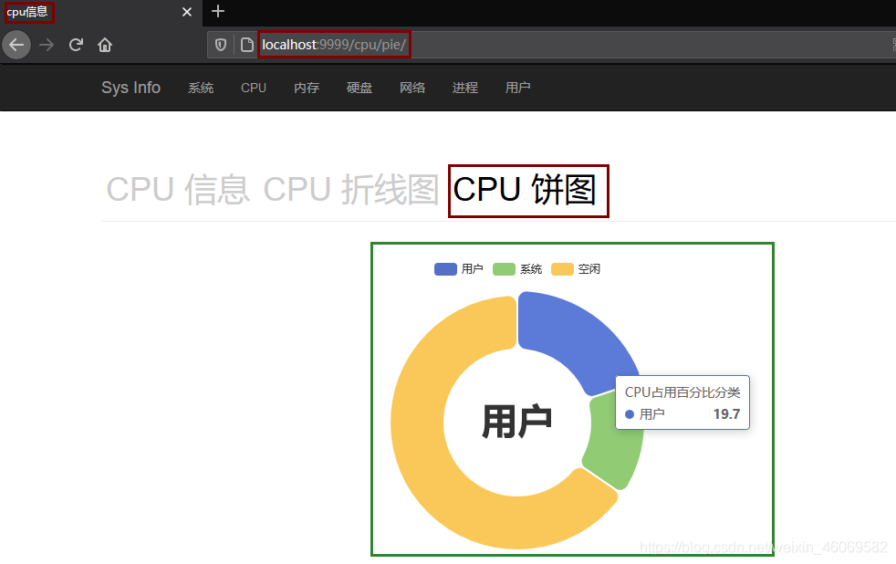Switch to the 内存 section
896x564 pixels.
click(306, 88)
